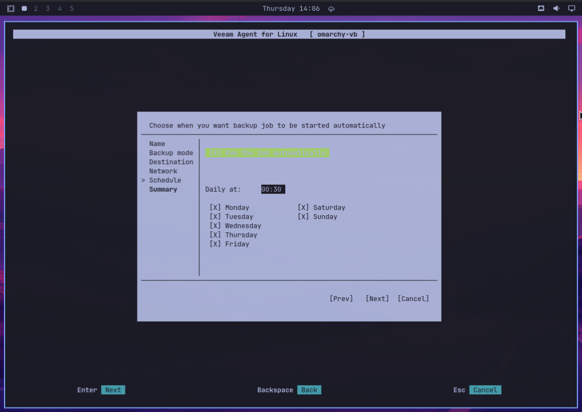
Task: Click the [Cancel] button in the wizard
Action: [413, 299]
